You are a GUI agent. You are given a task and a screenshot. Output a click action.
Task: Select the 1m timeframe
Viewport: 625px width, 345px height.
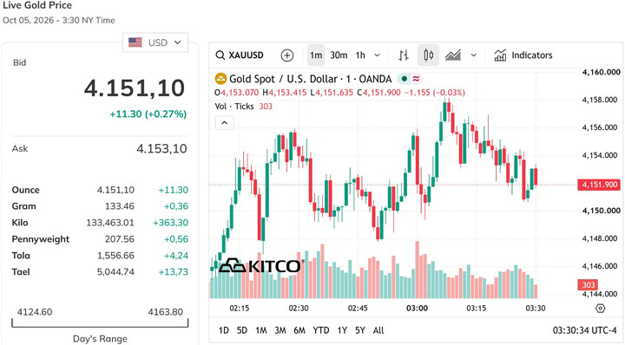pos(316,55)
